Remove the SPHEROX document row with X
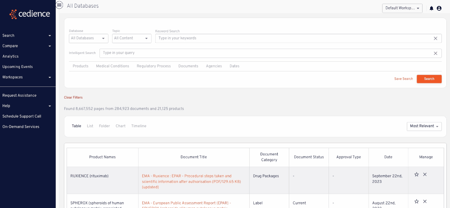 point(425,201)
